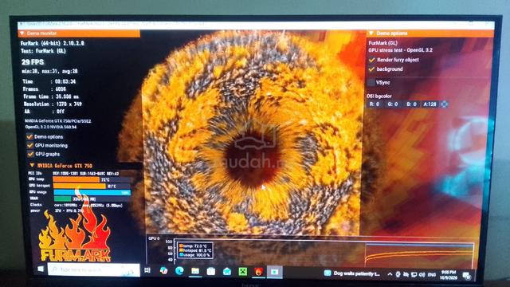Click the taskbar search box
The image size is (510, 287).
(x=94, y=269)
